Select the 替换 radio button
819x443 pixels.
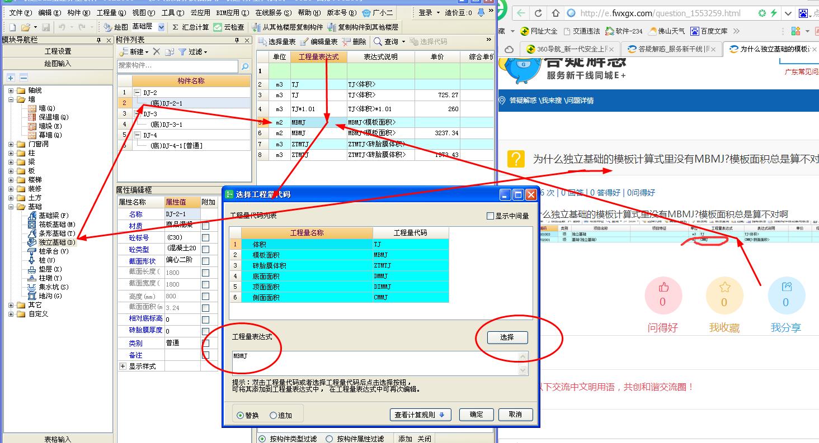(241, 415)
